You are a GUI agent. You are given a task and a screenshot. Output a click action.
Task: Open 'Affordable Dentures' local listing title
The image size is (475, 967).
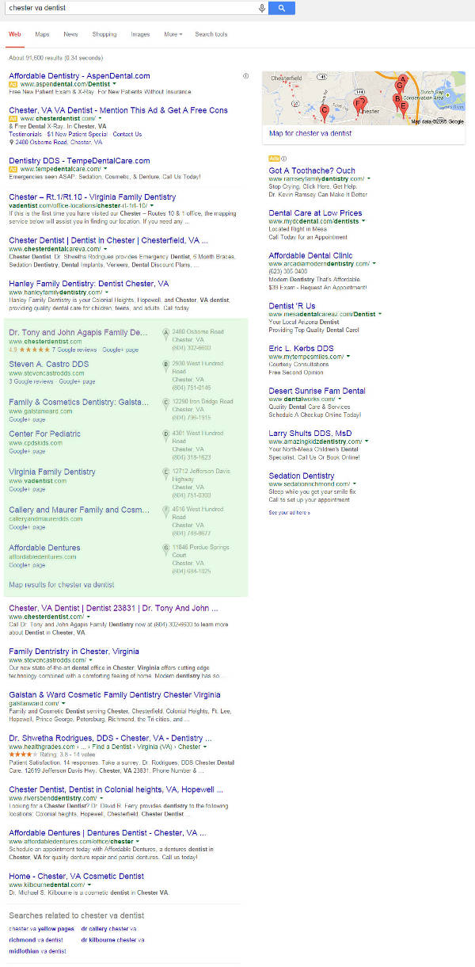pyautogui.click(x=44, y=548)
